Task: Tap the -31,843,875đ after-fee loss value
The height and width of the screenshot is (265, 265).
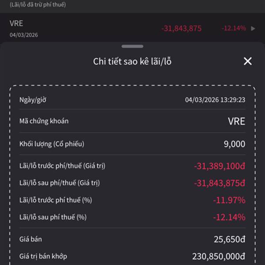Action: (x=220, y=183)
